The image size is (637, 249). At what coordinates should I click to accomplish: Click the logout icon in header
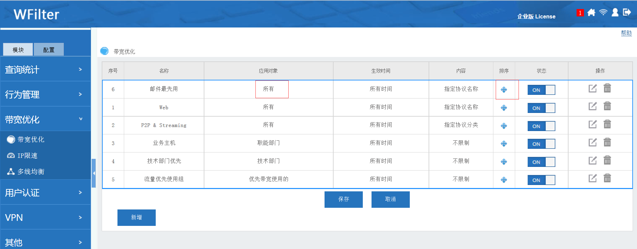pos(627,13)
